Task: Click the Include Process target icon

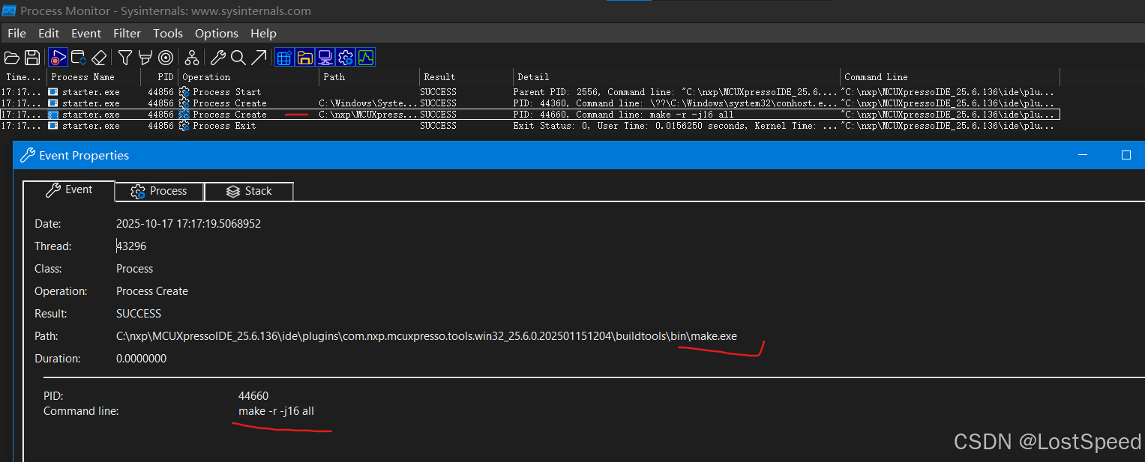Action: (166, 58)
